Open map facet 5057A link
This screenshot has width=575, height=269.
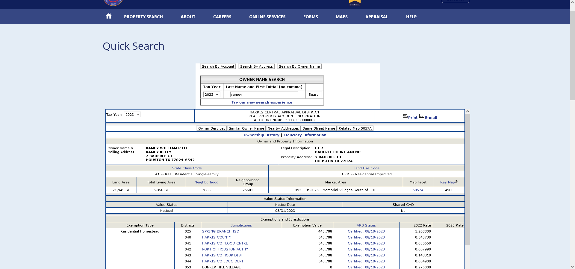point(418,190)
